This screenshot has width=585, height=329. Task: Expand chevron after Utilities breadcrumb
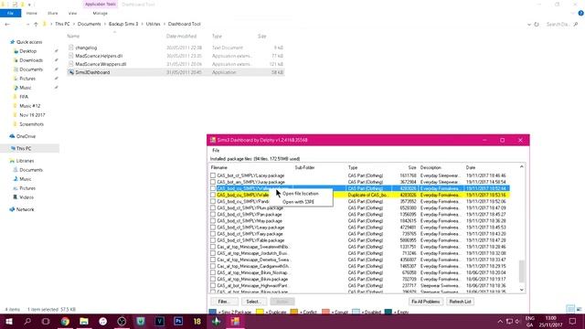coord(165,25)
